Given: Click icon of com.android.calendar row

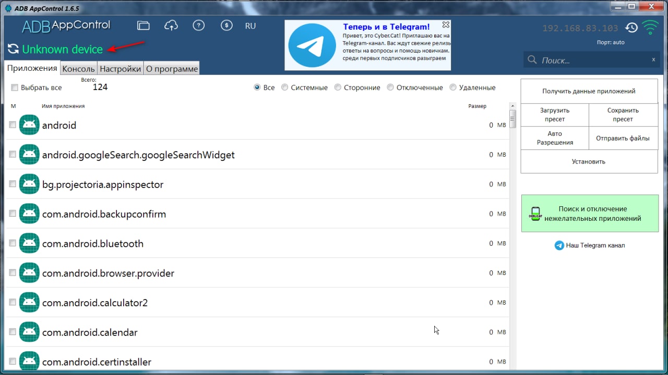Looking at the screenshot, I should click(x=29, y=332).
